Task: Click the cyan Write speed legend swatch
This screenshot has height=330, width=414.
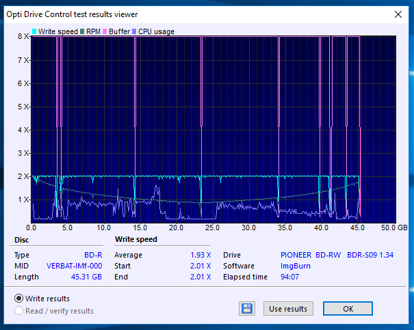Action: pos(34,31)
